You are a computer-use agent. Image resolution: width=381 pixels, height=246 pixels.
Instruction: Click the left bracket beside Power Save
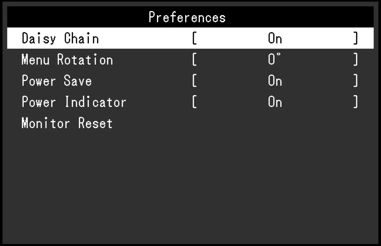[194, 81]
